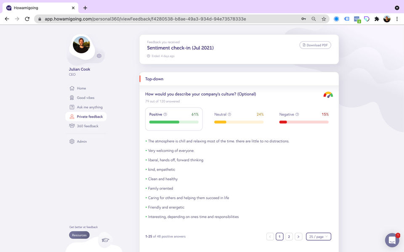This screenshot has width=404, height=252.
Task: Open Good vibes from the sidebar
Action: coord(82,98)
